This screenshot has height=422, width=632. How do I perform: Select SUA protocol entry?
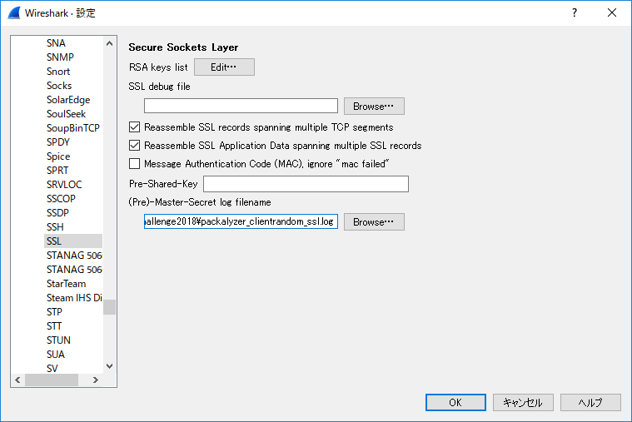click(56, 354)
